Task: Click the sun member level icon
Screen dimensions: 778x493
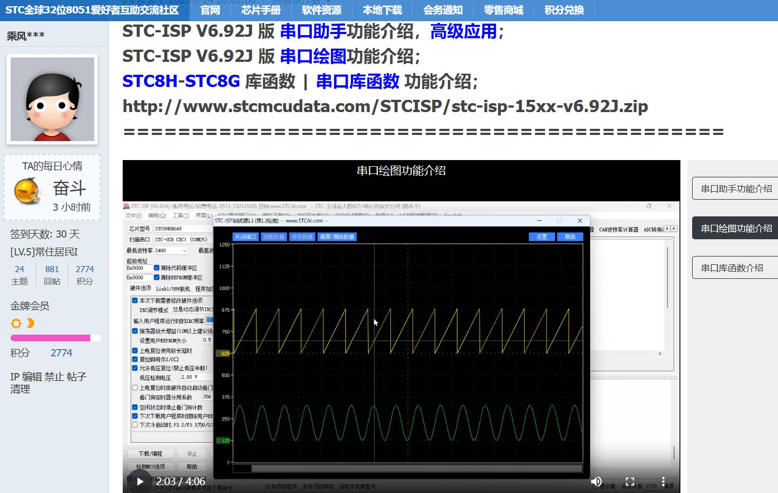Action: coord(16,323)
